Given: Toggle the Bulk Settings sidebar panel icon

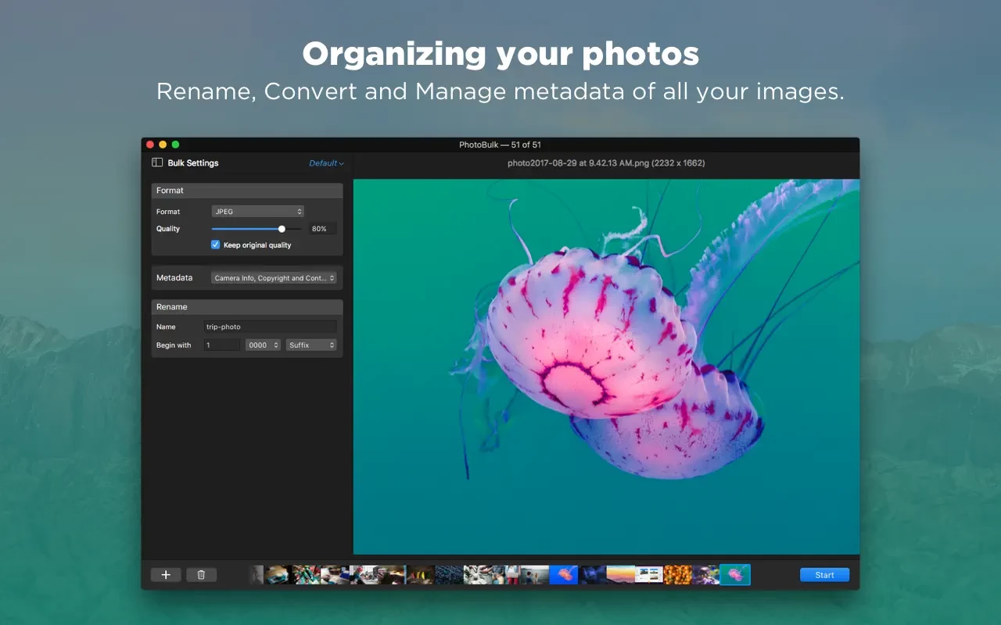Looking at the screenshot, I should [157, 162].
